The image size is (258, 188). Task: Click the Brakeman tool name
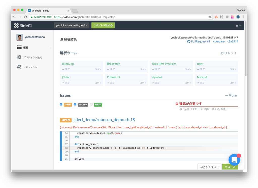[114, 64]
